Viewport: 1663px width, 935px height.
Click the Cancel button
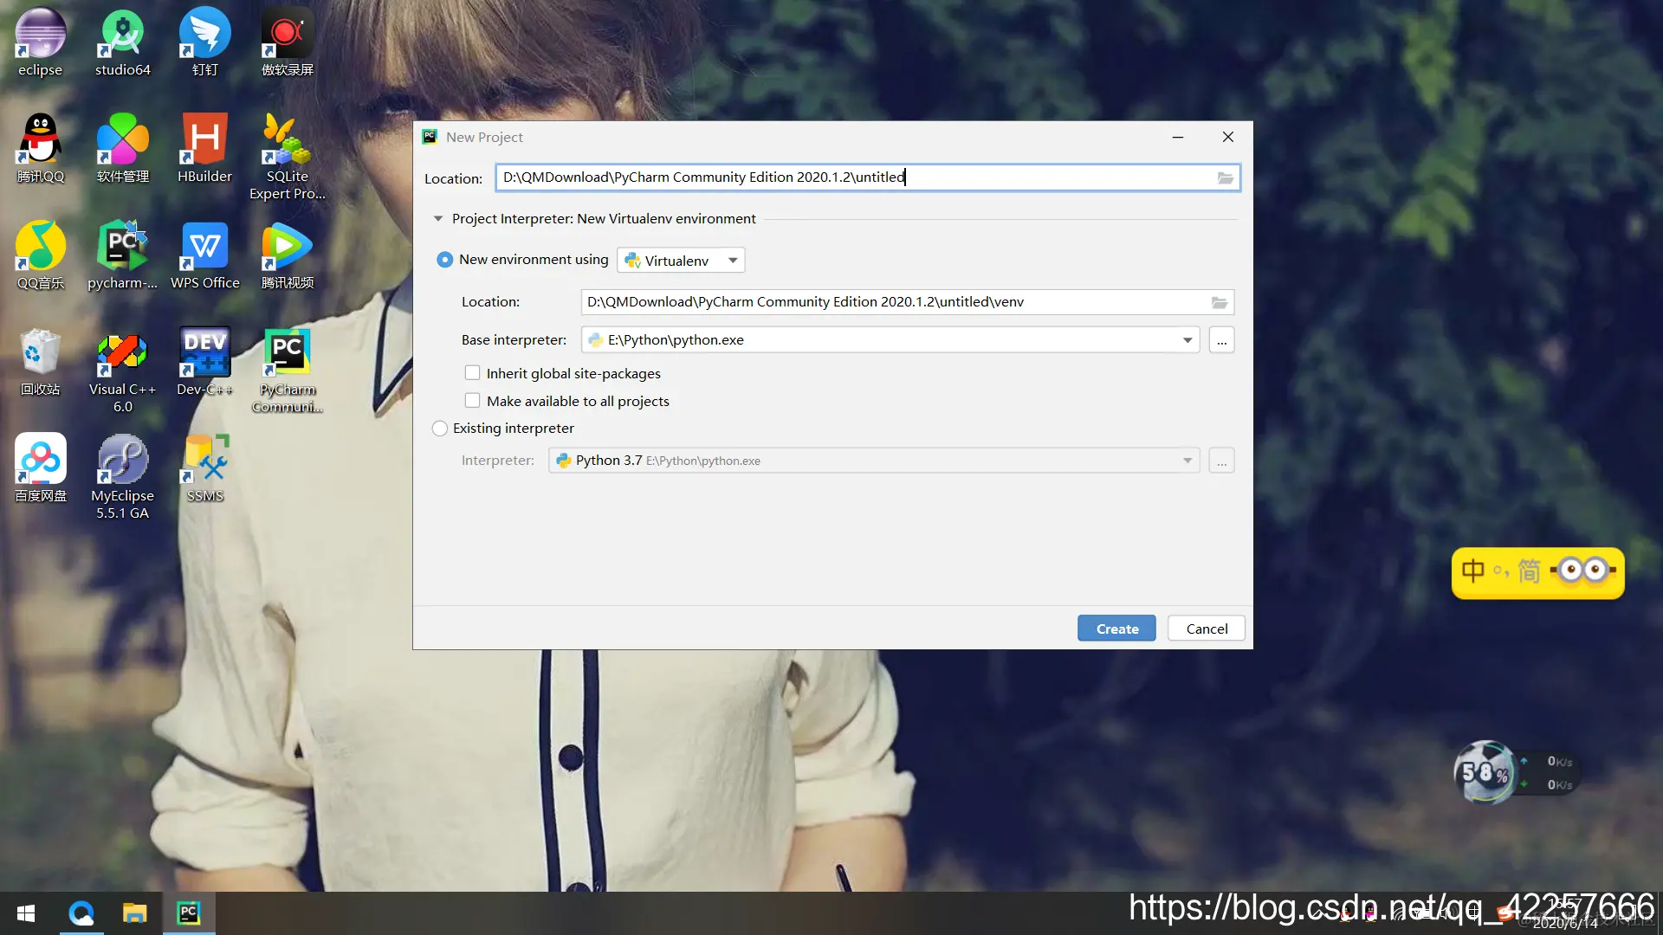(1206, 629)
